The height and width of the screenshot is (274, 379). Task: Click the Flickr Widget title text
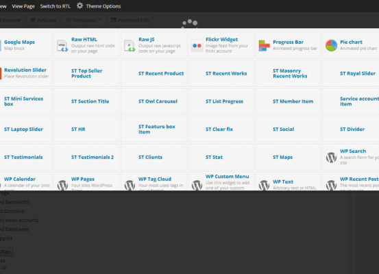(x=221, y=39)
